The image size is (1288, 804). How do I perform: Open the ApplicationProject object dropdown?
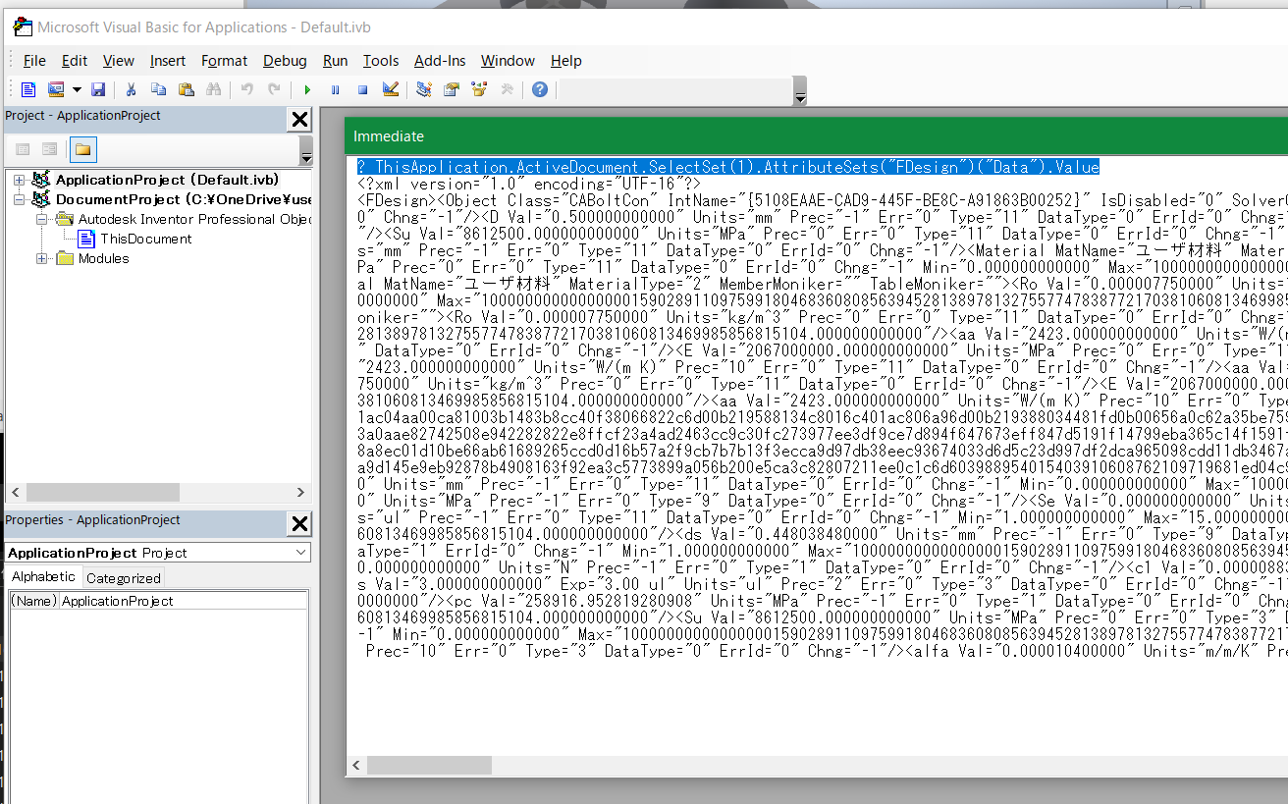pos(300,553)
